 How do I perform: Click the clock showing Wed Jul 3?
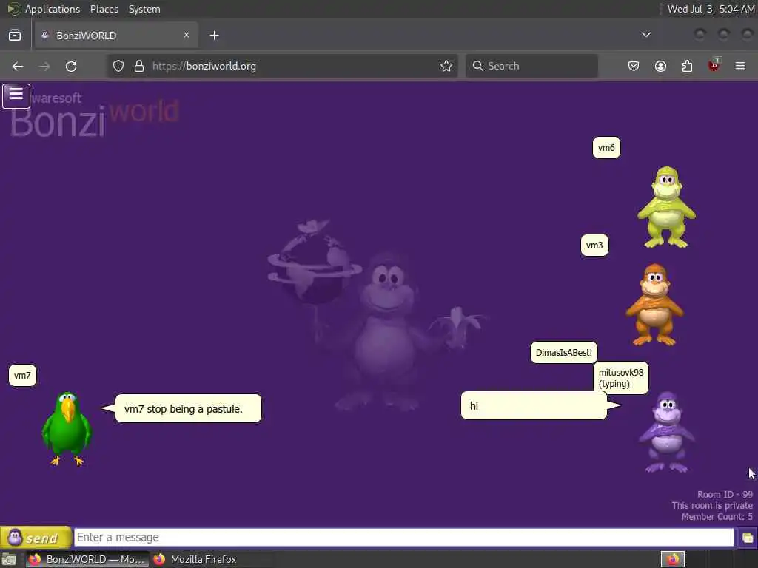(711, 9)
